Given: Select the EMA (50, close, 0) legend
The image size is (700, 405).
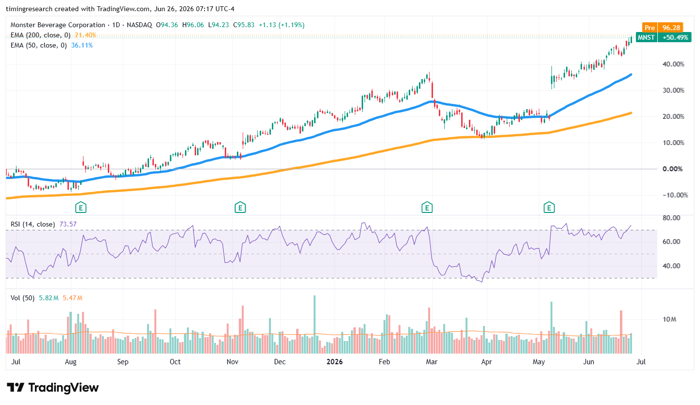Looking at the screenshot, I should click(39, 45).
